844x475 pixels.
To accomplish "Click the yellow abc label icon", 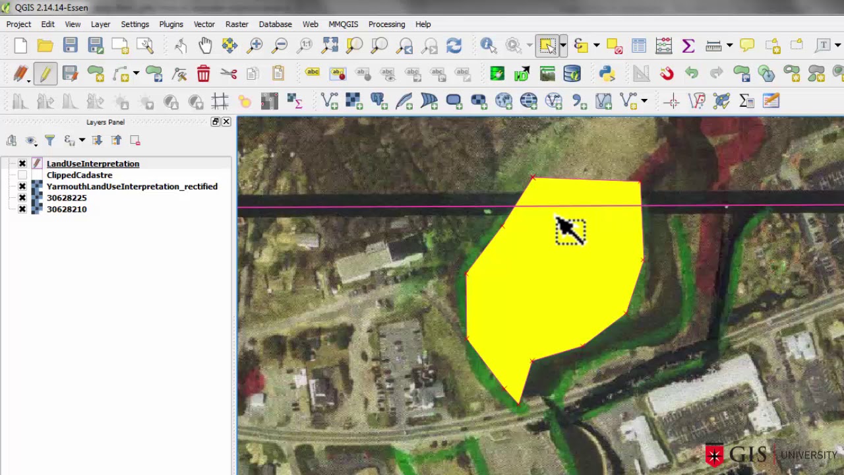I will (313, 73).
